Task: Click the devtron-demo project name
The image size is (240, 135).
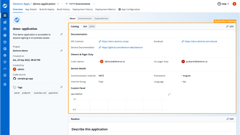Action: pos(20,51)
